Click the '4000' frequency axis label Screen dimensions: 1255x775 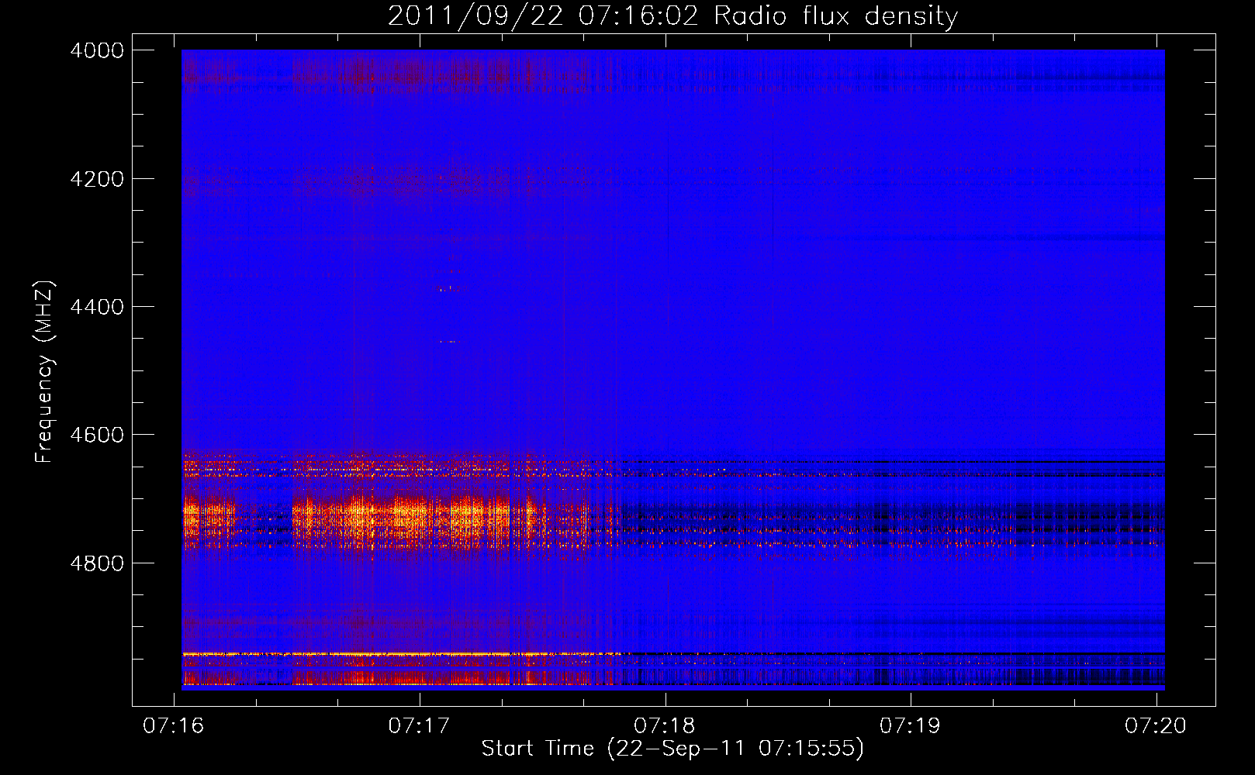(97, 50)
